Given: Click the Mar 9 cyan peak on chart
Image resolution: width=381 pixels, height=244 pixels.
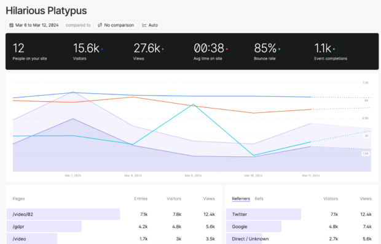Looking at the screenshot, I should click(193, 104).
